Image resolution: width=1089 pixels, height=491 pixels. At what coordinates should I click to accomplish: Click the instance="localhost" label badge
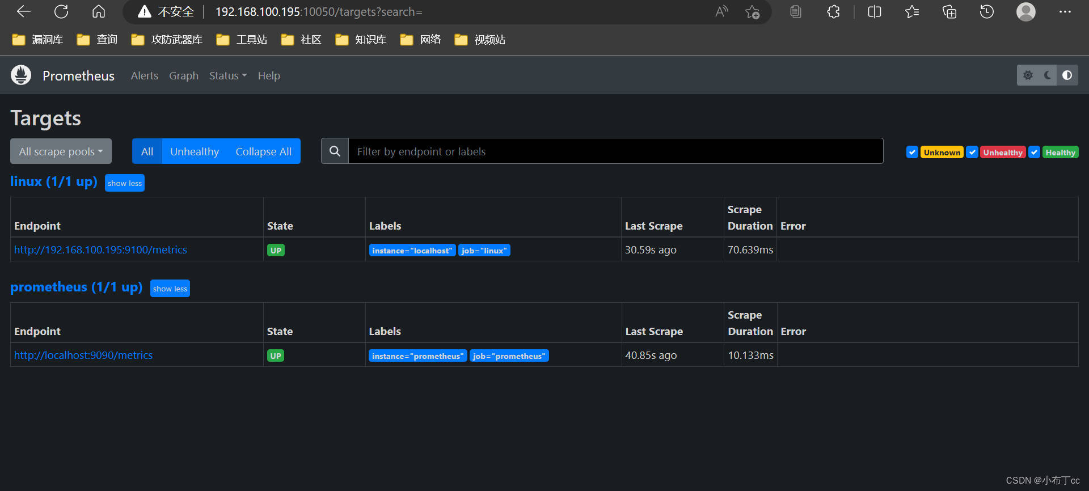[x=412, y=250]
